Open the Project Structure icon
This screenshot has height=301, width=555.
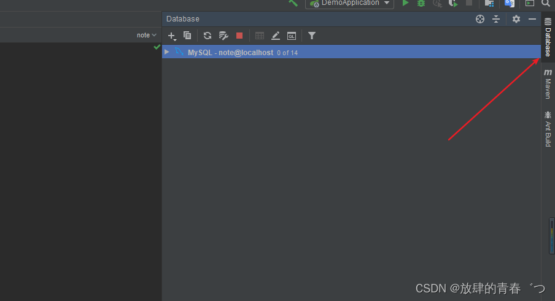click(489, 4)
